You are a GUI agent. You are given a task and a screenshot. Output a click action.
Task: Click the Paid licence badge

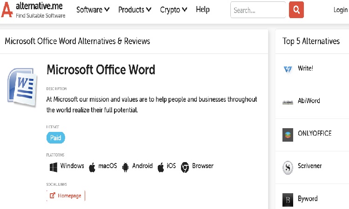pyautogui.click(x=56, y=137)
